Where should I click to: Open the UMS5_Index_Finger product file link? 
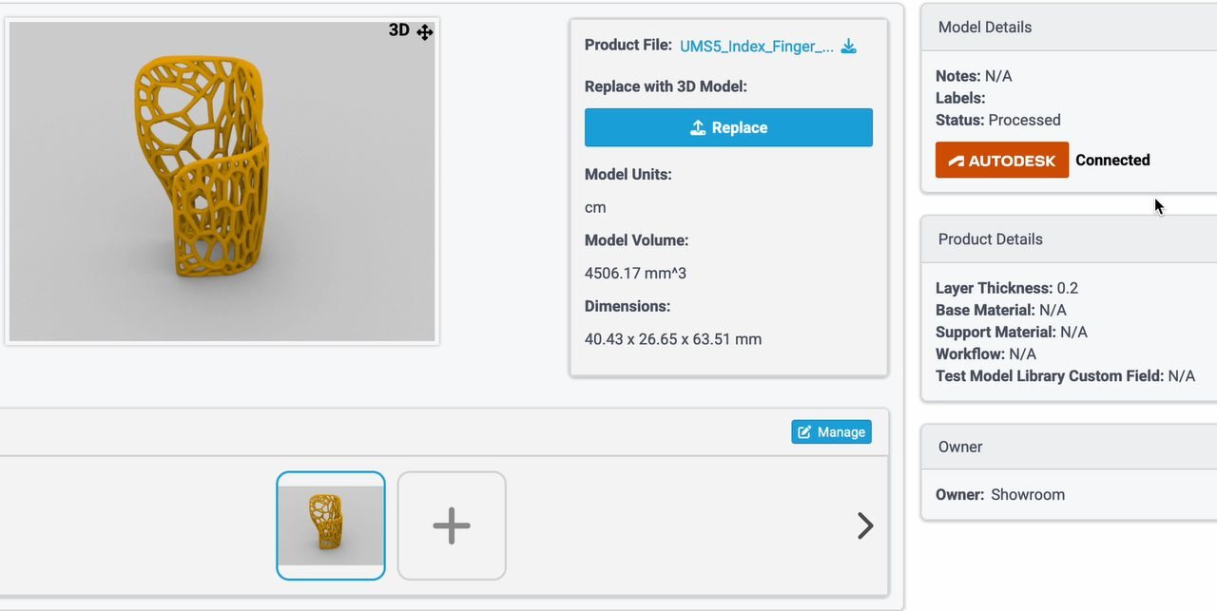pyautogui.click(x=757, y=46)
